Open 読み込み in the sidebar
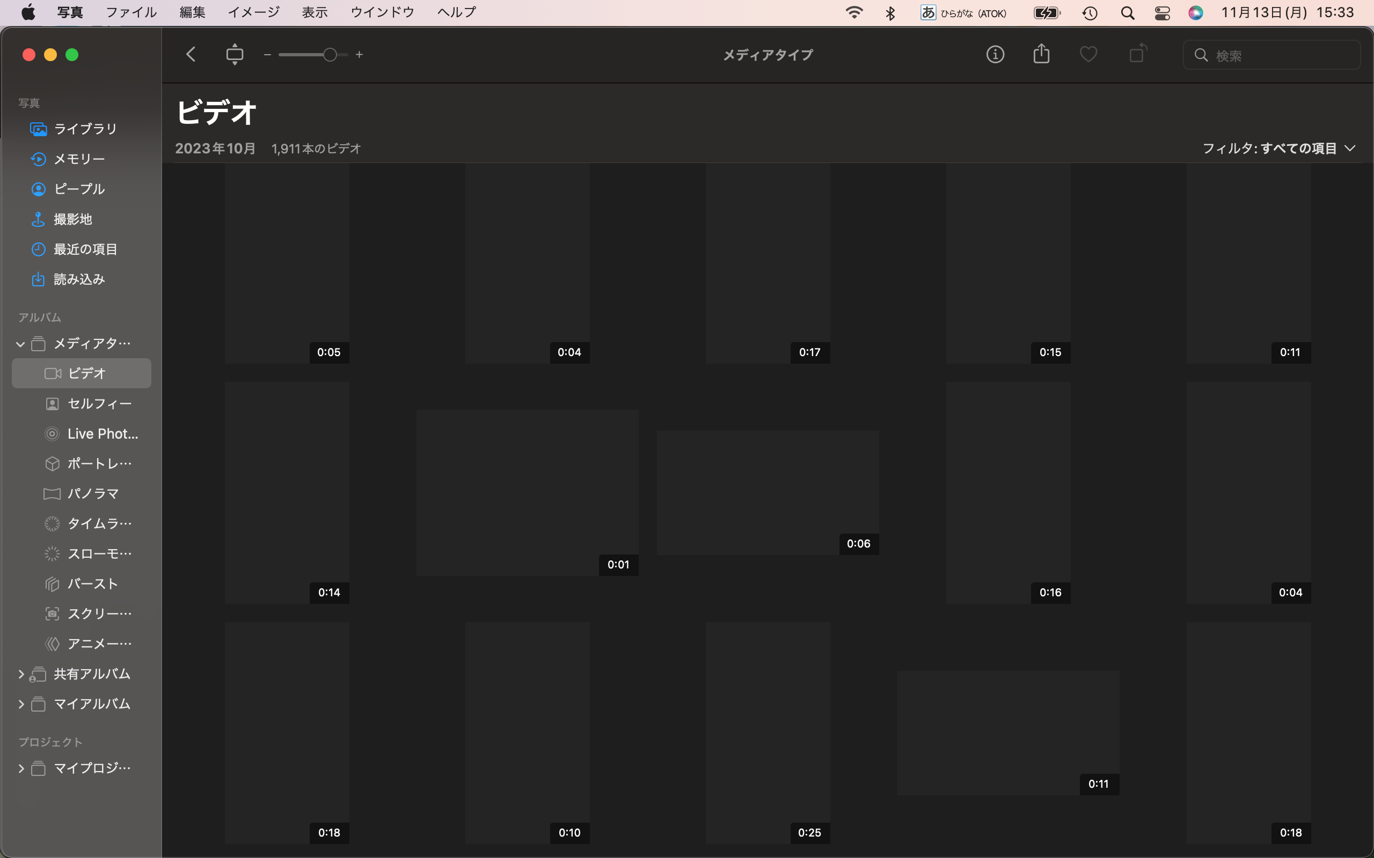Screen dimensions: 1374x858 click(79, 279)
